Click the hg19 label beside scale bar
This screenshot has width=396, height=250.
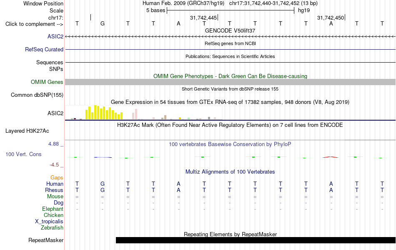[x=304, y=10]
